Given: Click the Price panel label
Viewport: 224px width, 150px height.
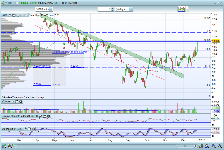Looking at the screenshot, I should click(4, 15).
